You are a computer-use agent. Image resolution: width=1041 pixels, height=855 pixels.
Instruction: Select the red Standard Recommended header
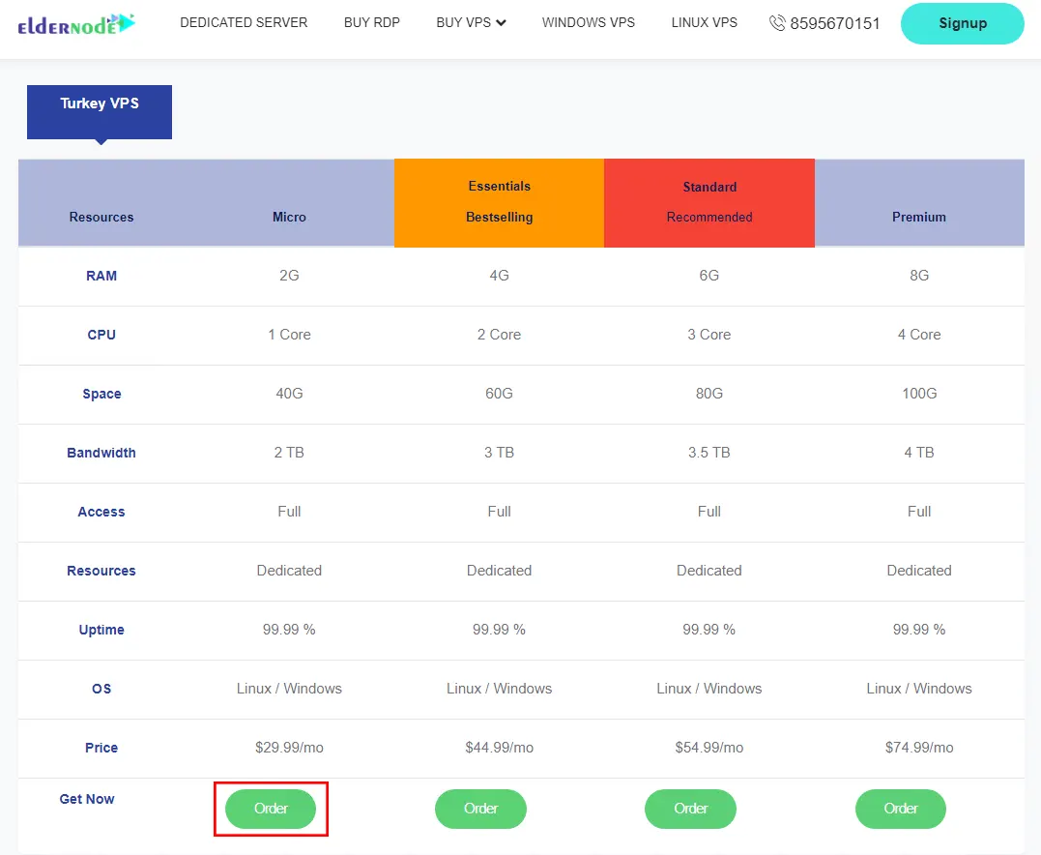click(708, 202)
